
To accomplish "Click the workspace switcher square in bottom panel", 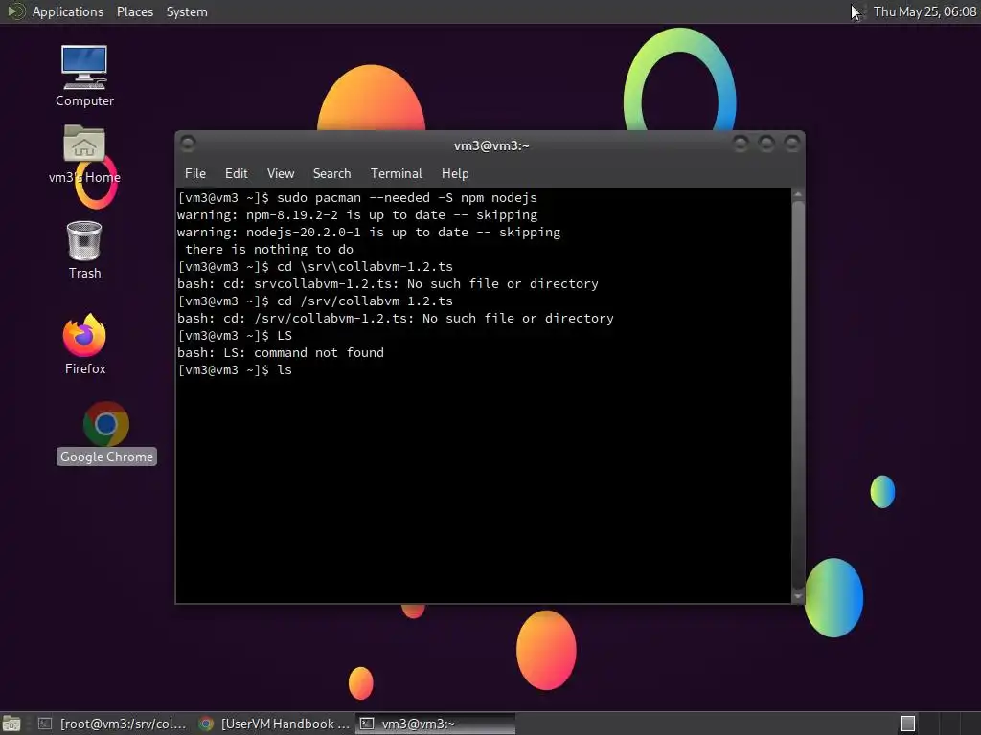I will click(908, 724).
